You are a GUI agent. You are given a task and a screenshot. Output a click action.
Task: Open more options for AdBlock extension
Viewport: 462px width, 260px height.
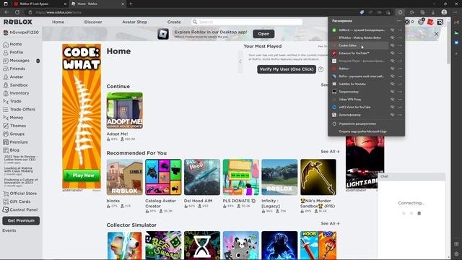[400, 30]
